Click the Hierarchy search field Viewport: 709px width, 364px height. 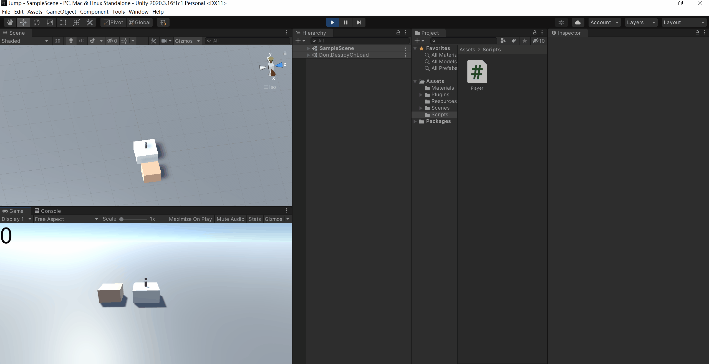[361, 41]
